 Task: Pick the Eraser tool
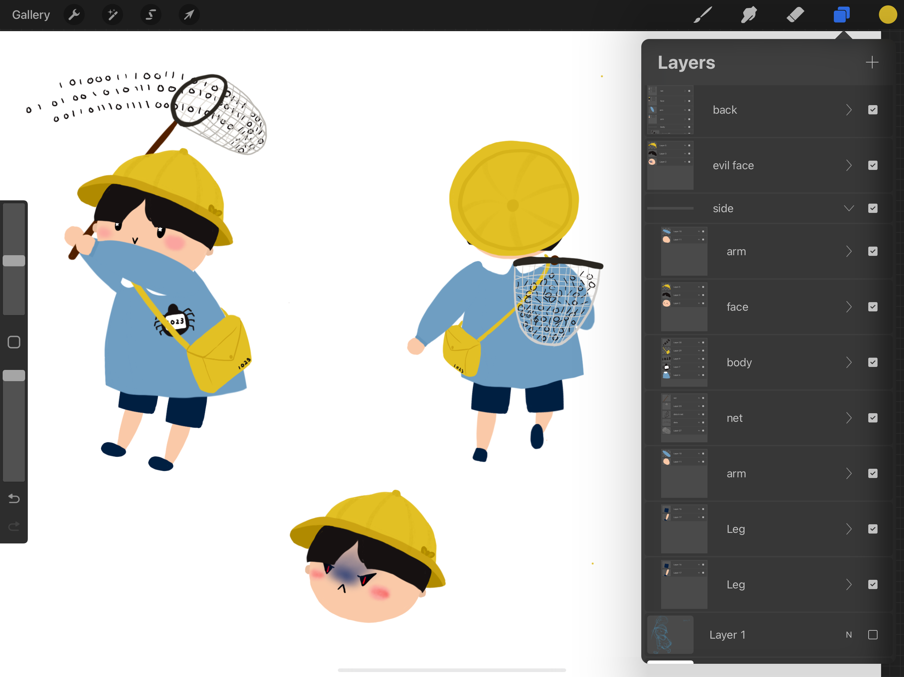[x=795, y=15]
